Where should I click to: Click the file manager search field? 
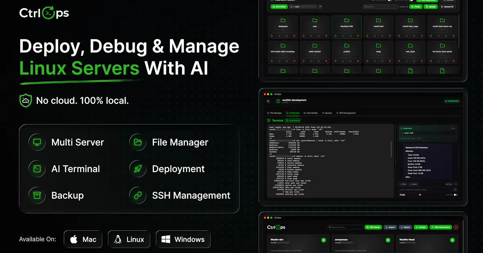(380, 6)
